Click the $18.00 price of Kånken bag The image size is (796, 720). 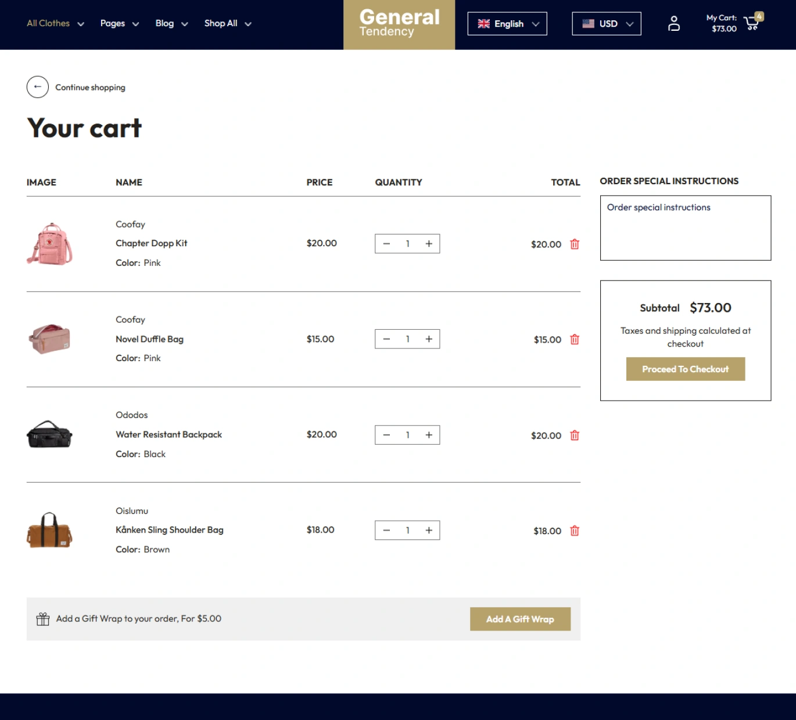[x=320, y=530]
